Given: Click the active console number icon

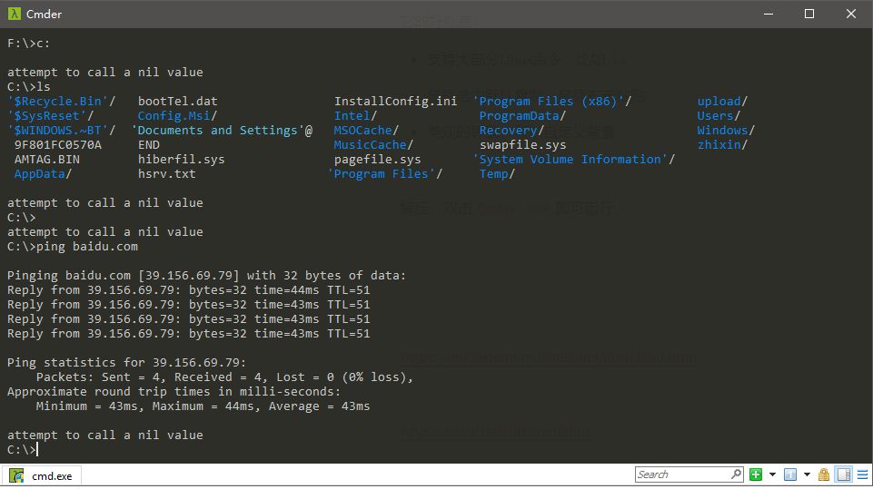Looking at the screenshot, I should (x=789, y=474).
